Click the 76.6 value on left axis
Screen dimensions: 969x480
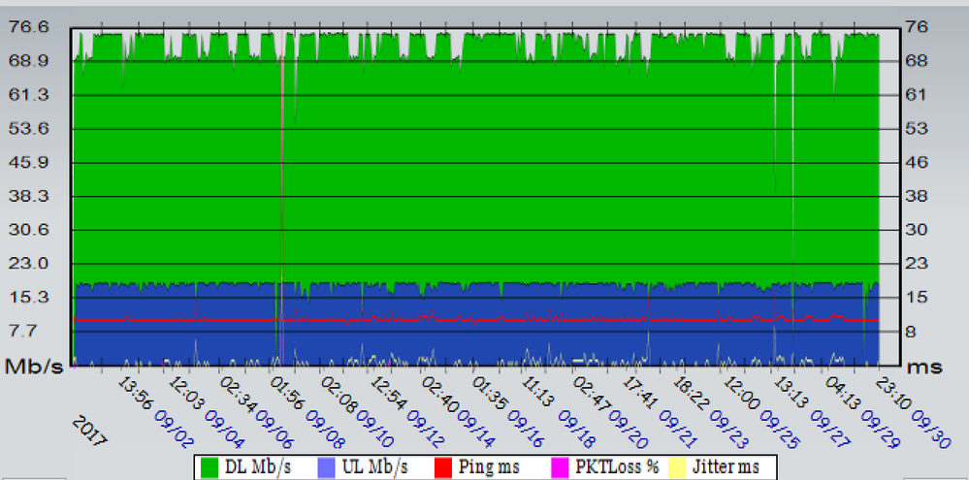(x=29, y=27)
